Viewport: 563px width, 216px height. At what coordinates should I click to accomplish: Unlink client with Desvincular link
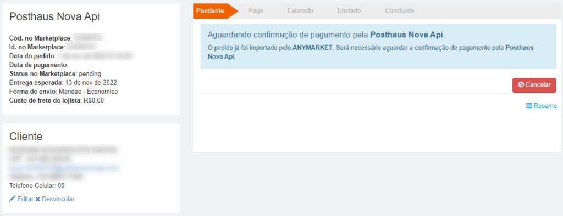[55, 199]
